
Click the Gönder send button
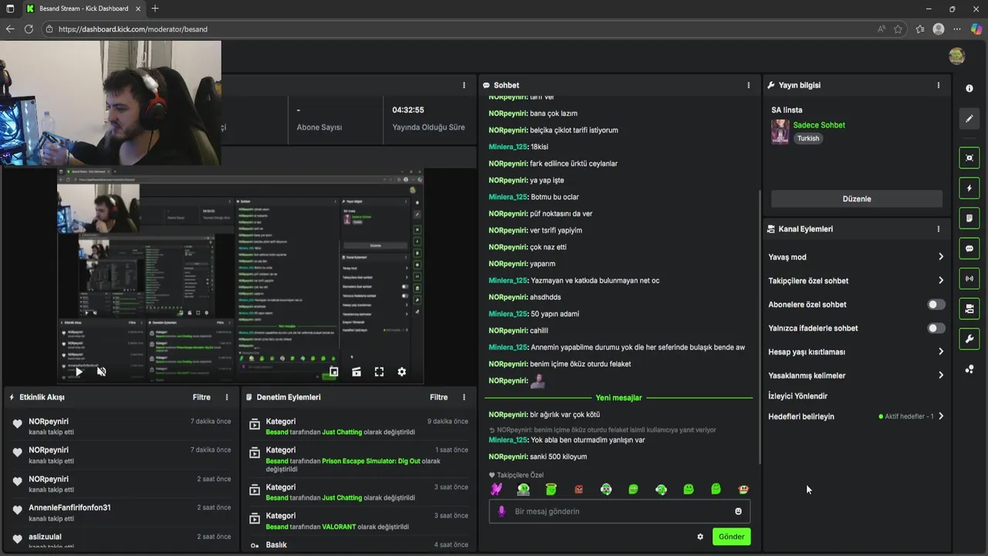pos(731,537)
